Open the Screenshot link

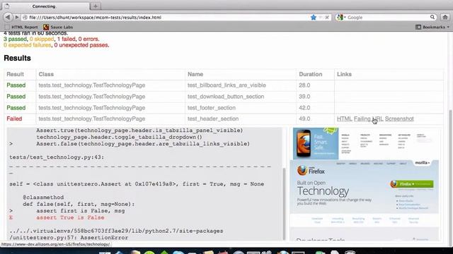[399, 119]
